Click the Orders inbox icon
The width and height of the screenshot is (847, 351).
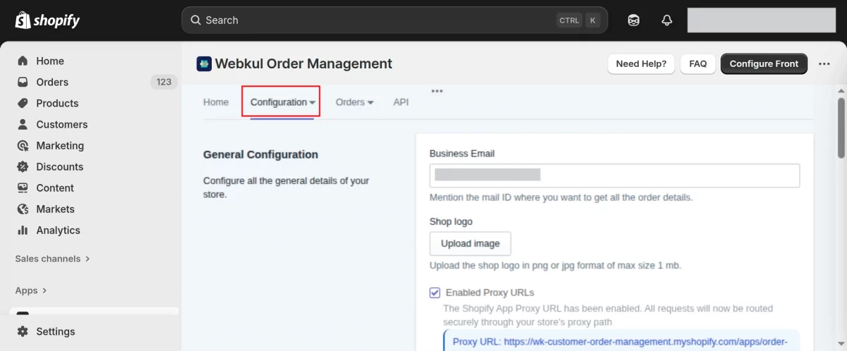[23, 82]
